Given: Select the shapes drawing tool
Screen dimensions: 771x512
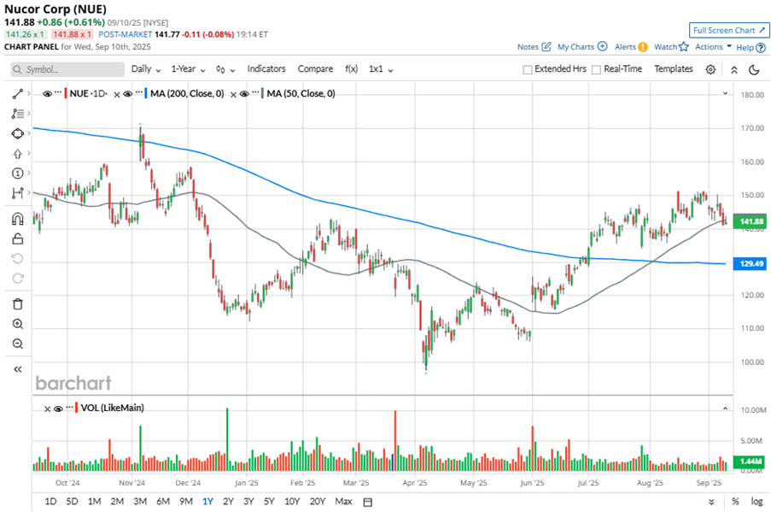Looking at the screenshot, I should [x=18, y=133].
